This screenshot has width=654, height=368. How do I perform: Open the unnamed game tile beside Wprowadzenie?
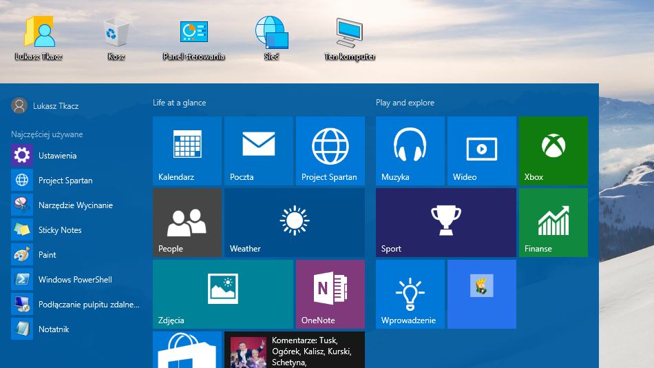482,294
